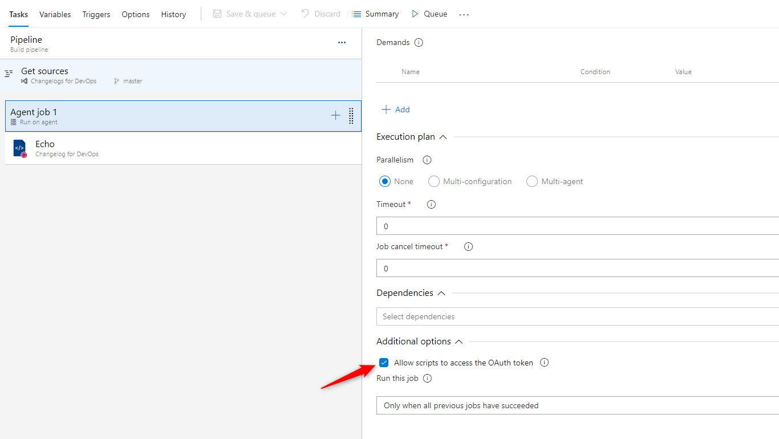The height and width of the screenshot is (439, 779).
Task: Open the Run this job dropdown
Action: coord(577,405)
